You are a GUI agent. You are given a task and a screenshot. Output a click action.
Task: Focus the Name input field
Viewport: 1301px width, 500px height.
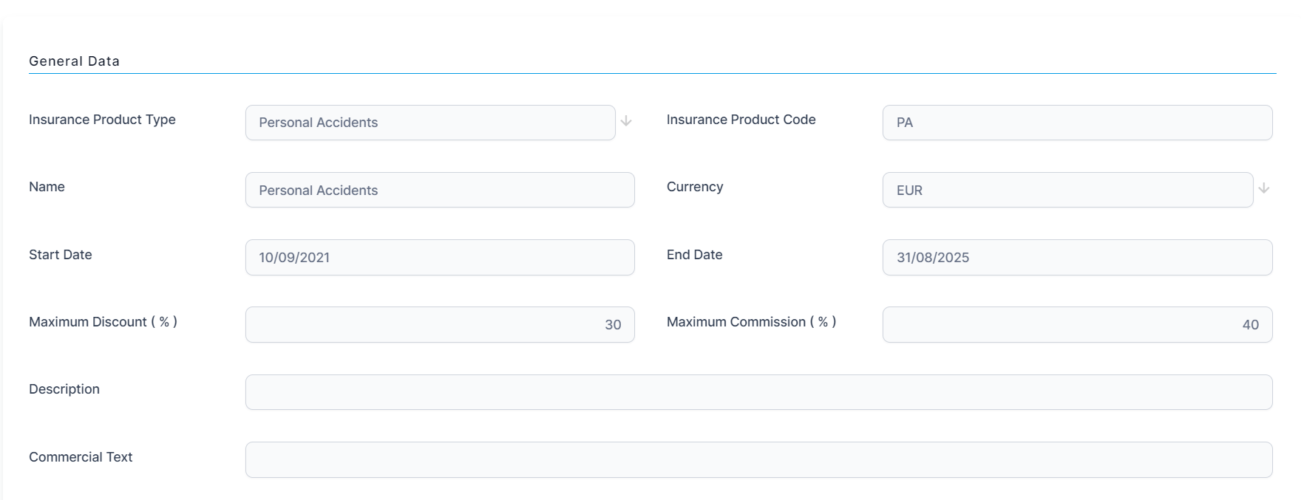pos(439,190)
